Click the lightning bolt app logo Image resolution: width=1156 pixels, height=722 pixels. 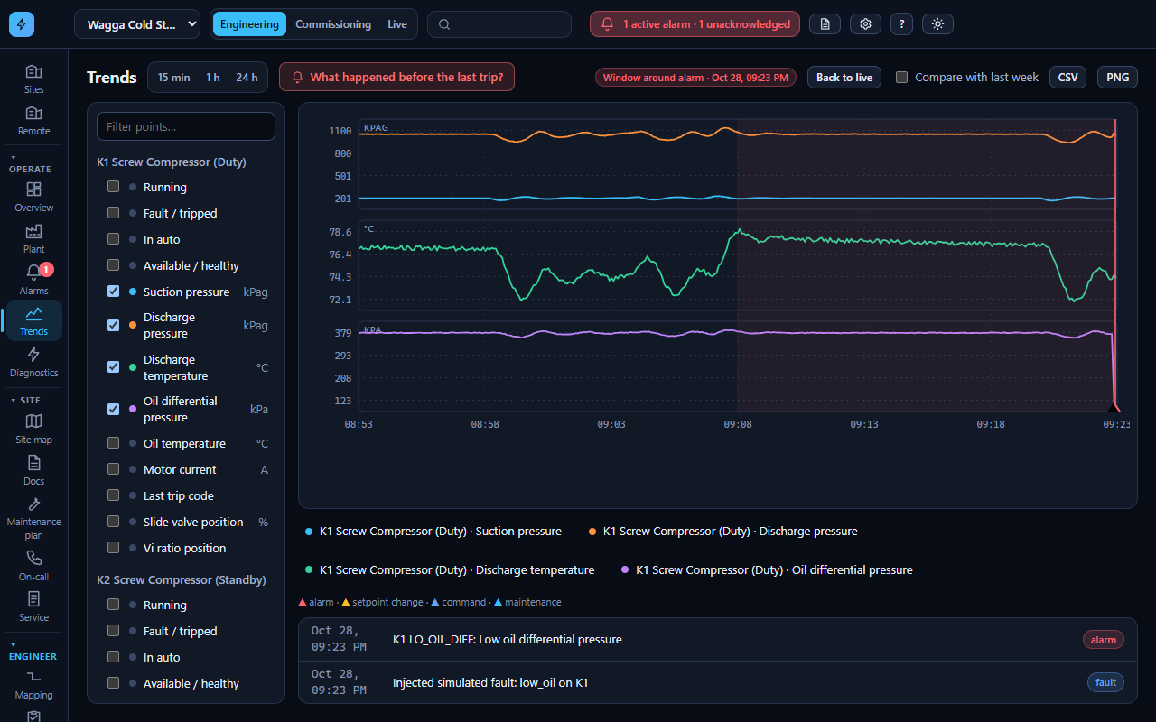(22, 24)
